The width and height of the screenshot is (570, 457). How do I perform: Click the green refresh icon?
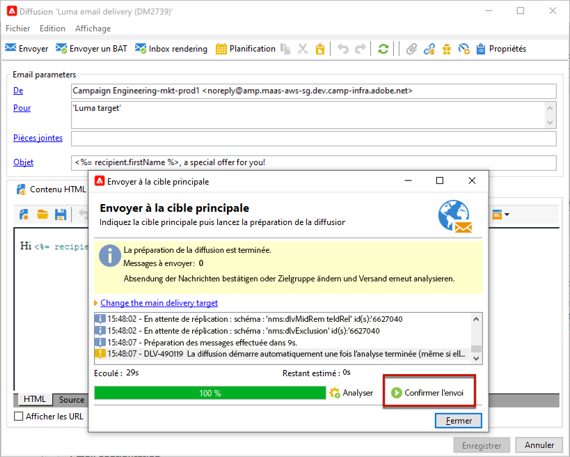(383, 49)
